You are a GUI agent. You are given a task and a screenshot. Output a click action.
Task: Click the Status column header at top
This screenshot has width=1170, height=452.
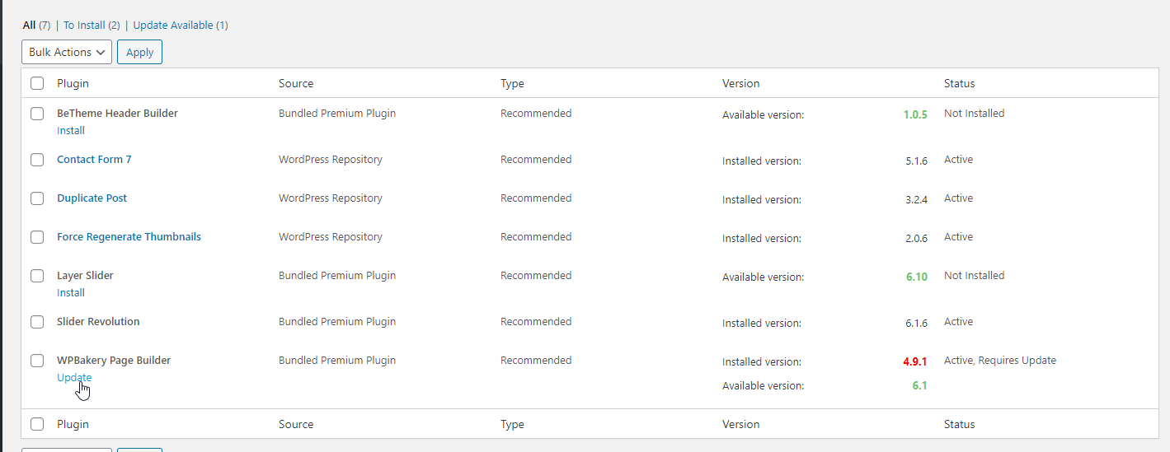959,83
